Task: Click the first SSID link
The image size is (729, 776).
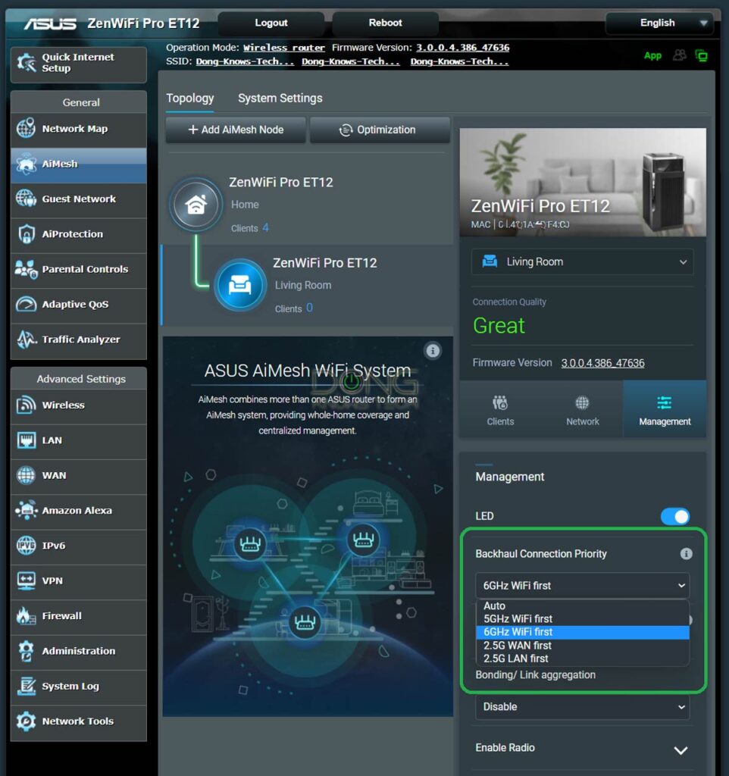Action: click(245, 61)
